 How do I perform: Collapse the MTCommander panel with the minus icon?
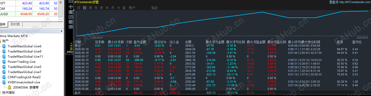tap(71, 2)
